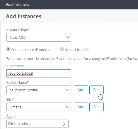138x129 pixels.
Task: Click the 'Enter Instance IP Address' label text
Action: 31,50
